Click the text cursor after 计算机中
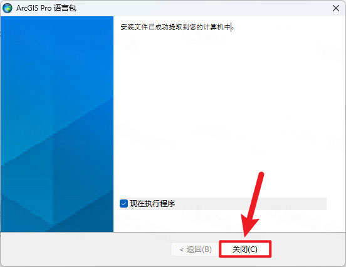The image size is (346, 267). (x=231, y=27)
